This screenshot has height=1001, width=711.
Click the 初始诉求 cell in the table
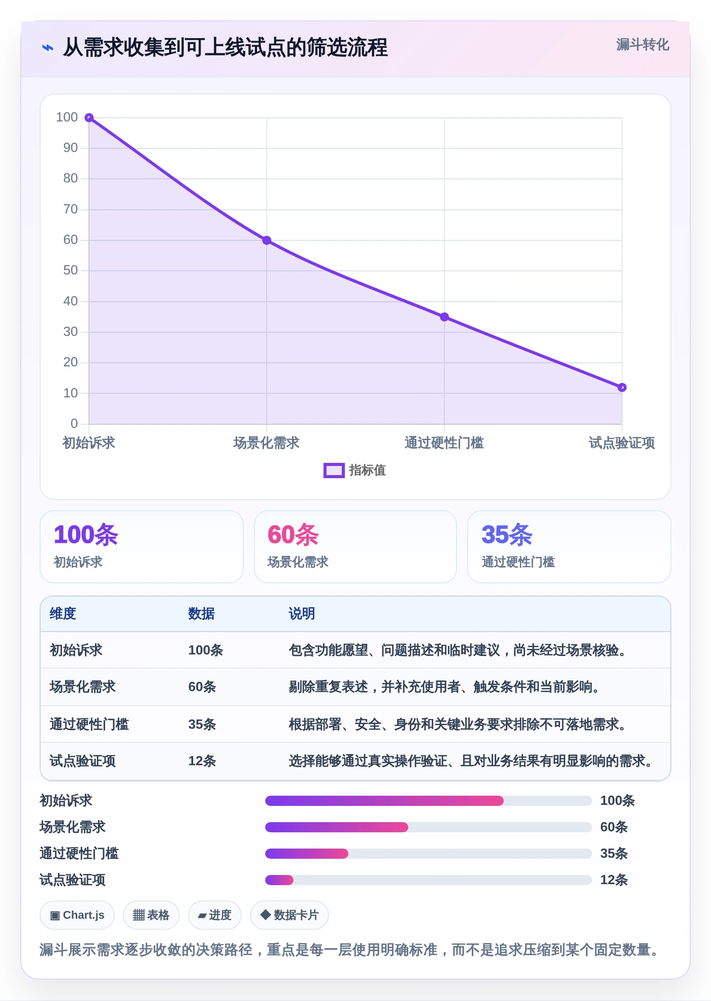pos(76,650)
